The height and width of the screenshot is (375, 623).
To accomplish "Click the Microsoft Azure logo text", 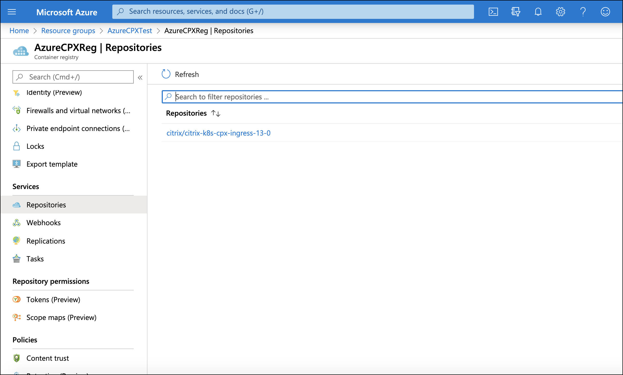I will (67, 12).
